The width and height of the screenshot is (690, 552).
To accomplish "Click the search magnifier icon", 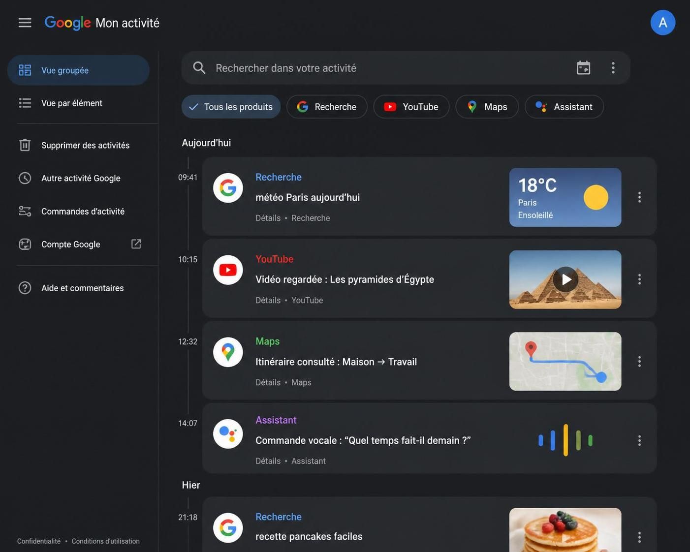I will pos(199,68).
